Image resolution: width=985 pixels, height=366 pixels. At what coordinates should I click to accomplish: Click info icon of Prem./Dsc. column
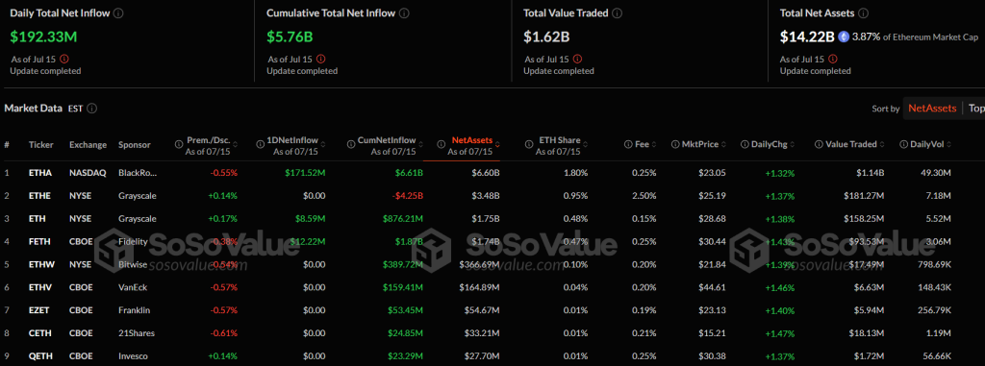coord(178,144)
